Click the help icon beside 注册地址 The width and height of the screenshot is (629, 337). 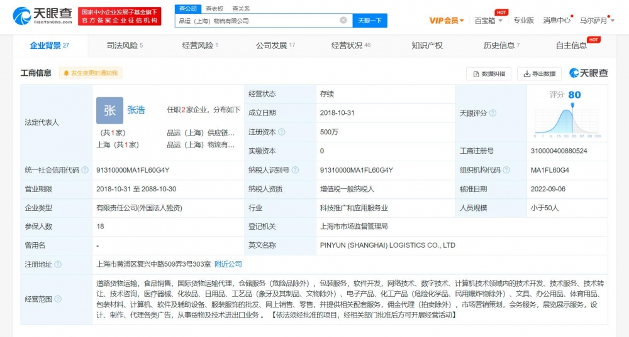click(58, 264)
